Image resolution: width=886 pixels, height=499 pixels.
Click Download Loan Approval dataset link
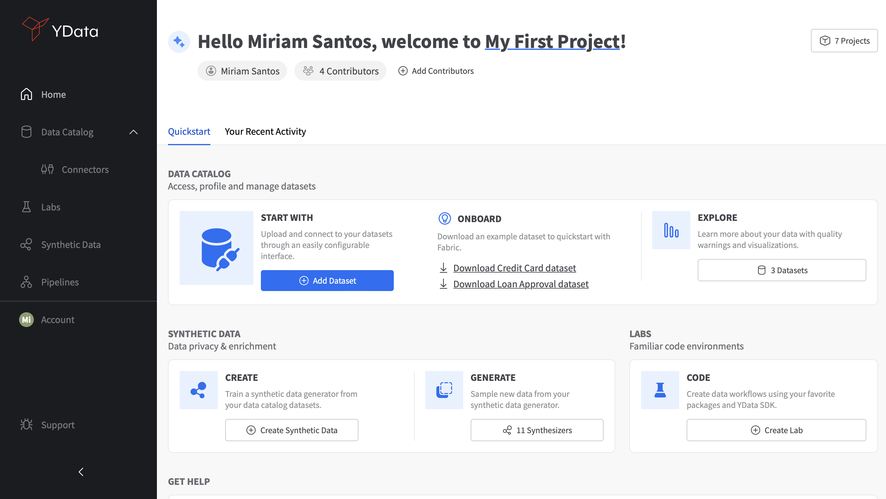[521, 284]
